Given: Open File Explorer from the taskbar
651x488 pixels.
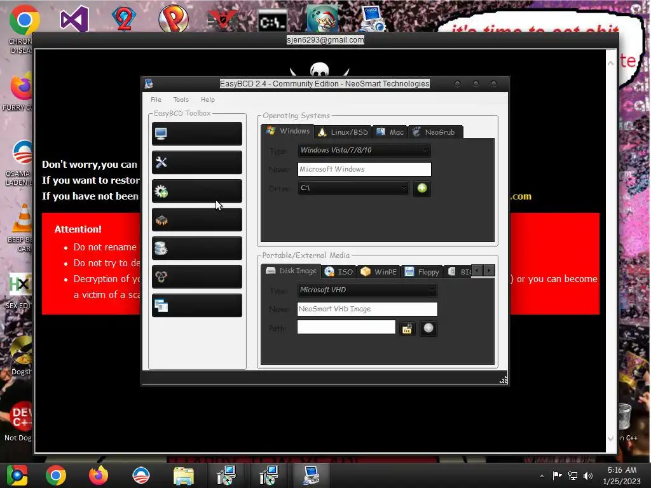Looking at the screenshot, I should pyautogui.click(x=184, y=475).
